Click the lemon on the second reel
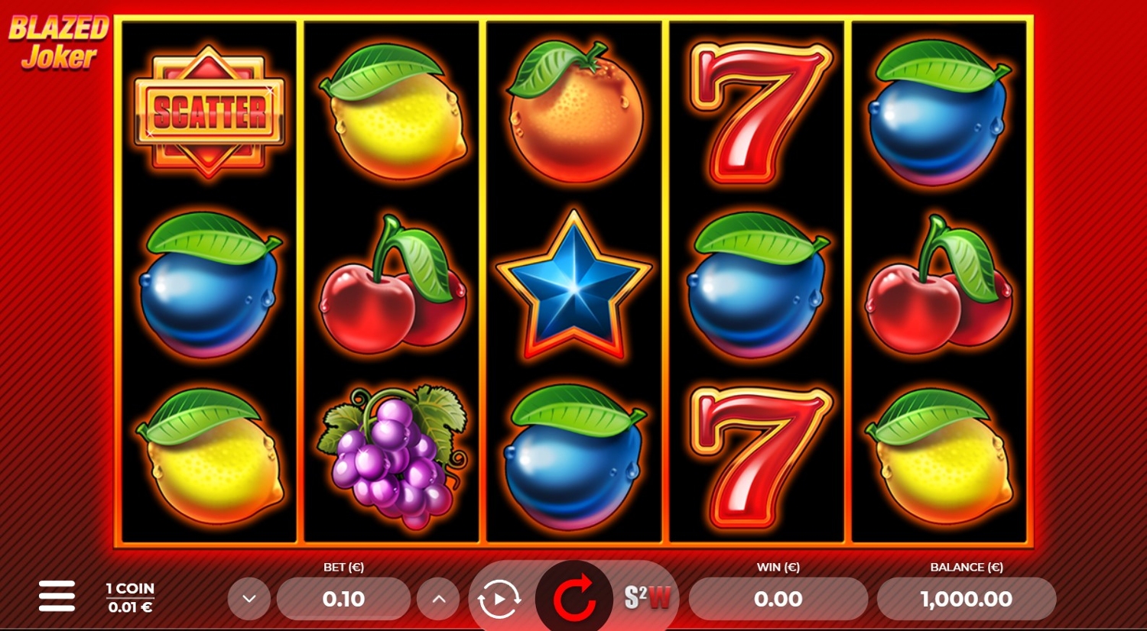 392,112
